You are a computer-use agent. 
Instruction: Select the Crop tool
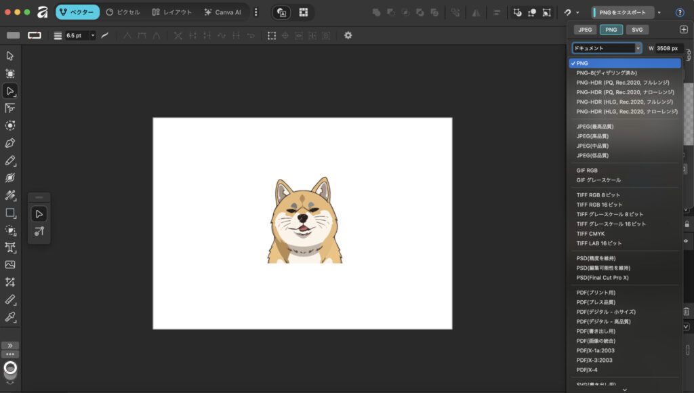point(10,282)
